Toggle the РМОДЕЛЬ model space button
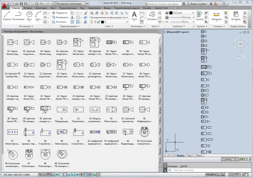Screen dimensions: 253x178 tap(211, 174)
